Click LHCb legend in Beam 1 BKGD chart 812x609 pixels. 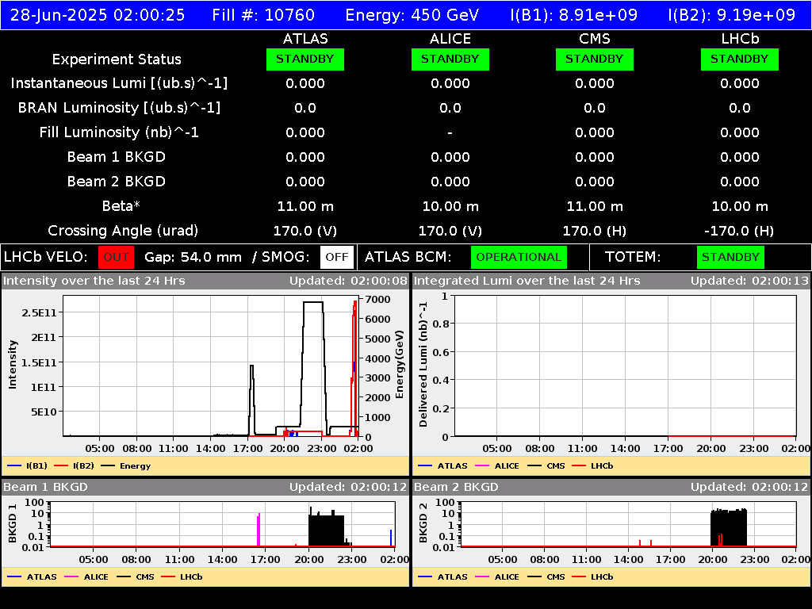(182, 577)
